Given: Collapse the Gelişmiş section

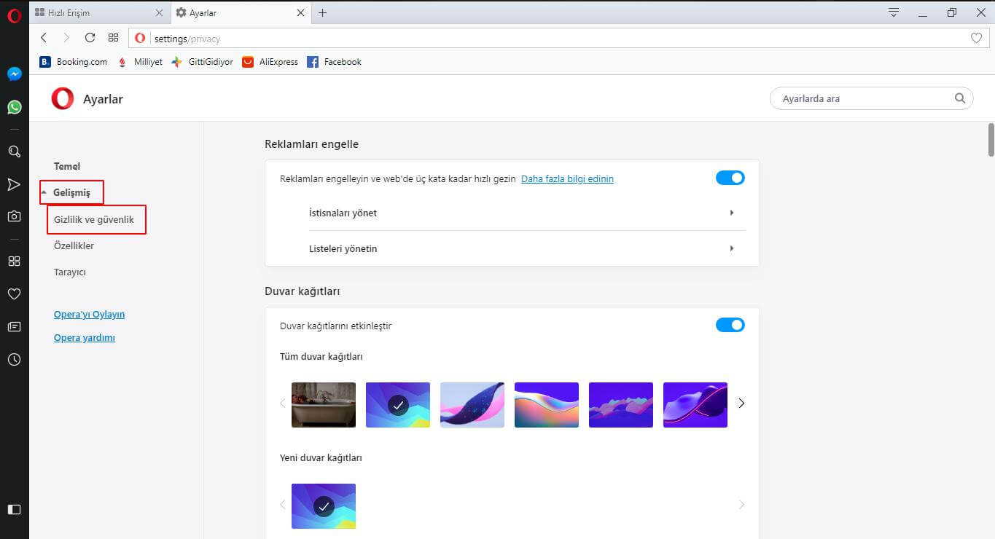Looking at the screenshot, I should click(x=71, y=193).
